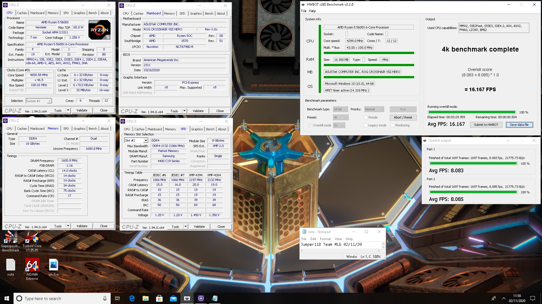The width and height of the screenshot is (542, 304).
Task: Show hidden system tray icons
Action: 504,298
